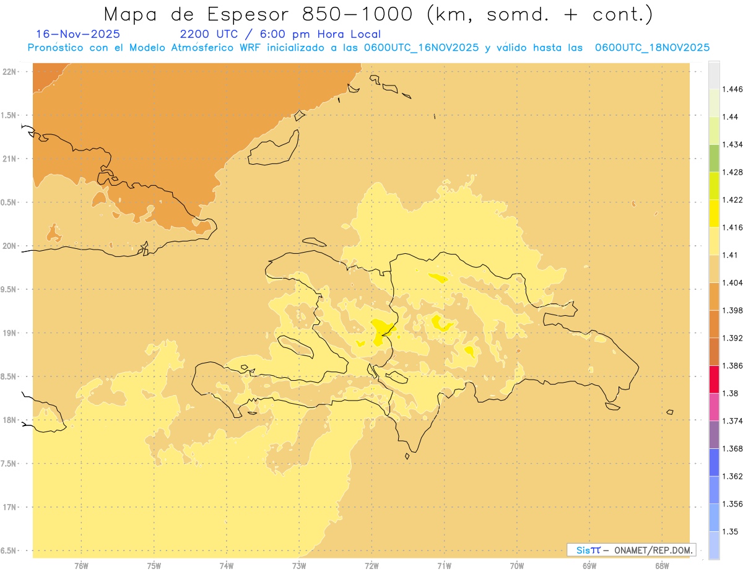Click the '20N' latitude label
The width and height of the screenshot is (743, 574).
[x=9, y=246]
